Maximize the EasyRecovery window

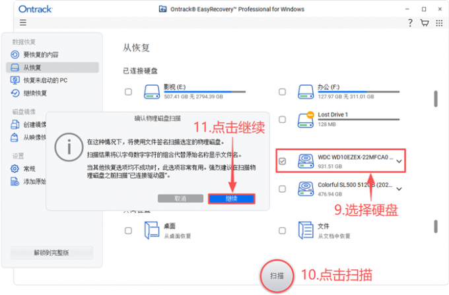tap(424, 9)
